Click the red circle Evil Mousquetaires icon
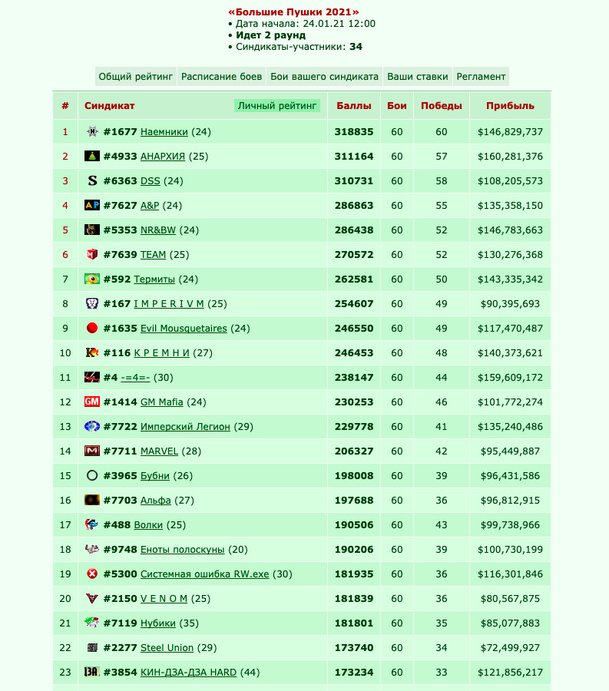The image size is (609, 691). [x=92, y=328]
